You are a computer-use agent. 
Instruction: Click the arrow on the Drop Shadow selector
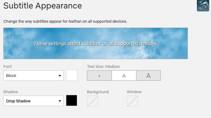tap(60, 101)
